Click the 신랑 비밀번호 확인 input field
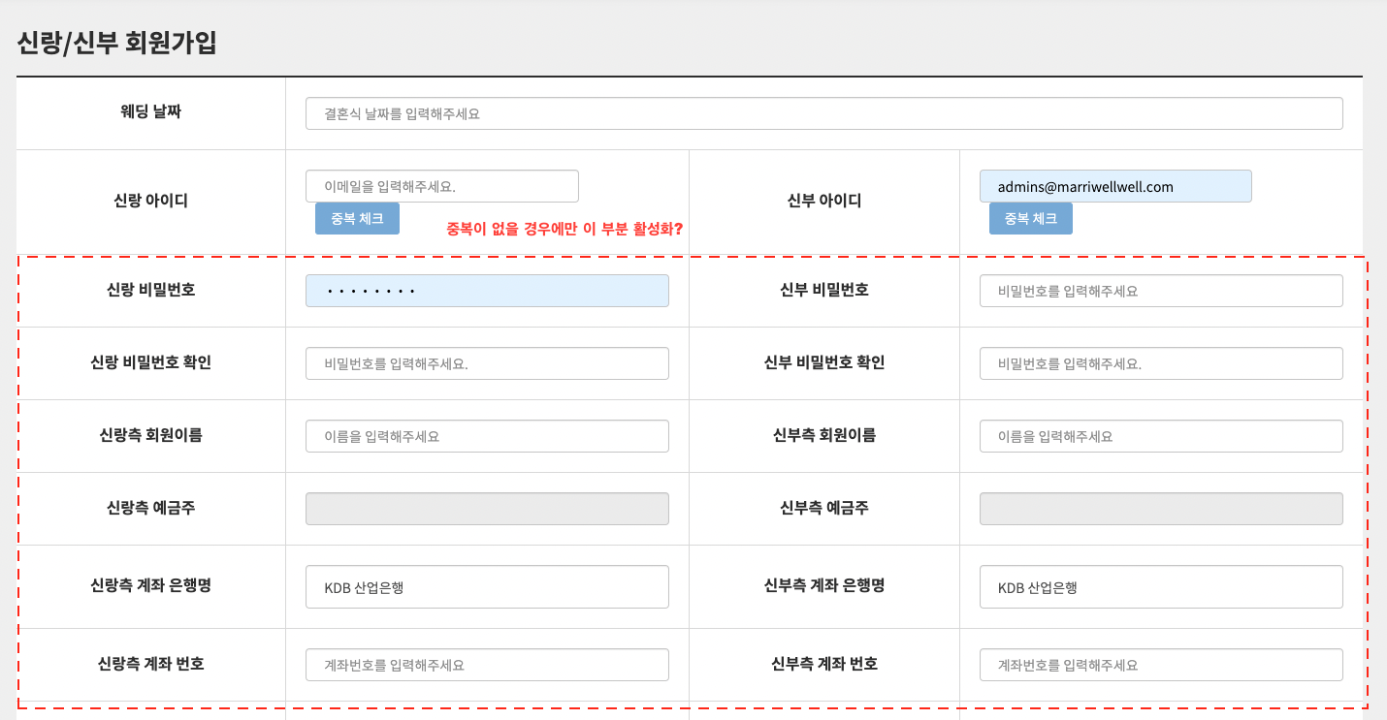 pos(487,363)
